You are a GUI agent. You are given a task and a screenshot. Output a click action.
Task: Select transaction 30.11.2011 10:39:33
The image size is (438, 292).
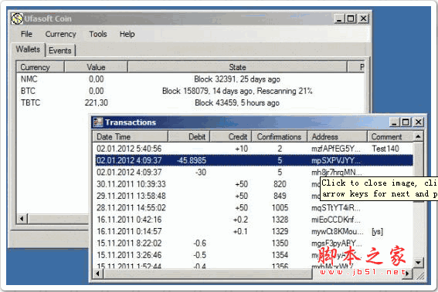(x=207, y=184)
